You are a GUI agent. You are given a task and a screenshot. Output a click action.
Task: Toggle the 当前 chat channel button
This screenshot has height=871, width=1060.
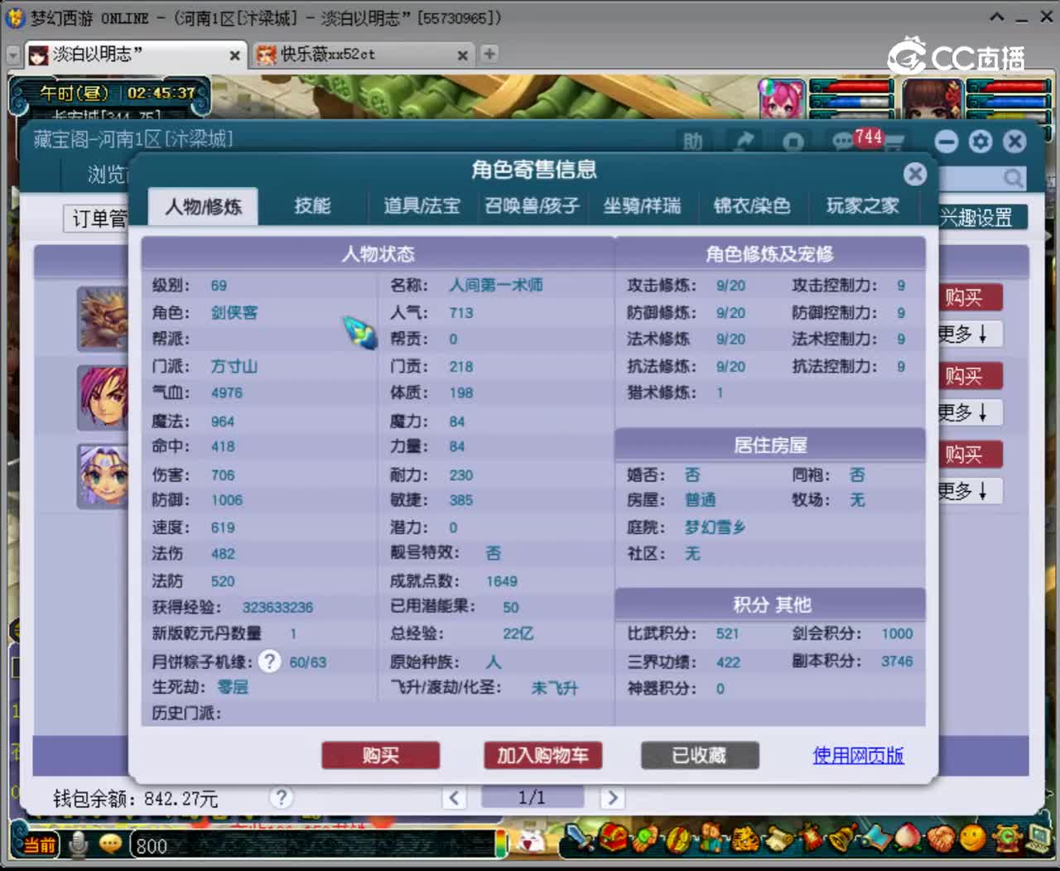[x=39, y=845]
